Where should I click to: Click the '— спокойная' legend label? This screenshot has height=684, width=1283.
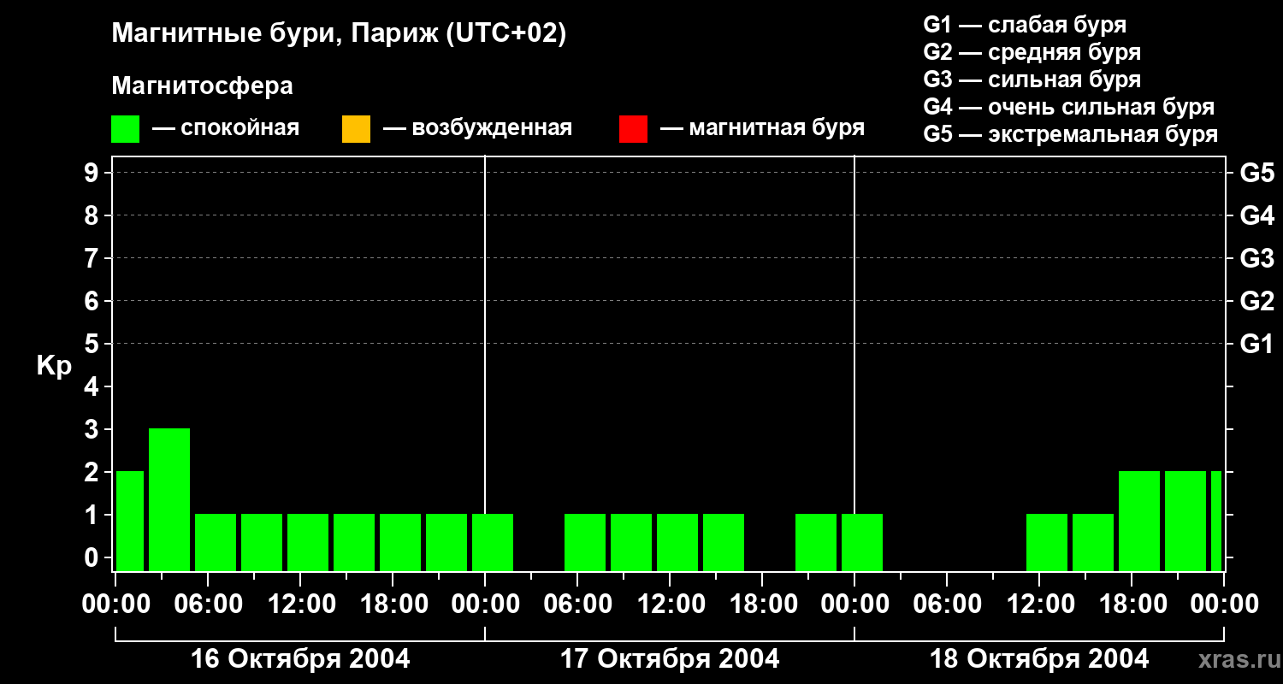[226, 129]
